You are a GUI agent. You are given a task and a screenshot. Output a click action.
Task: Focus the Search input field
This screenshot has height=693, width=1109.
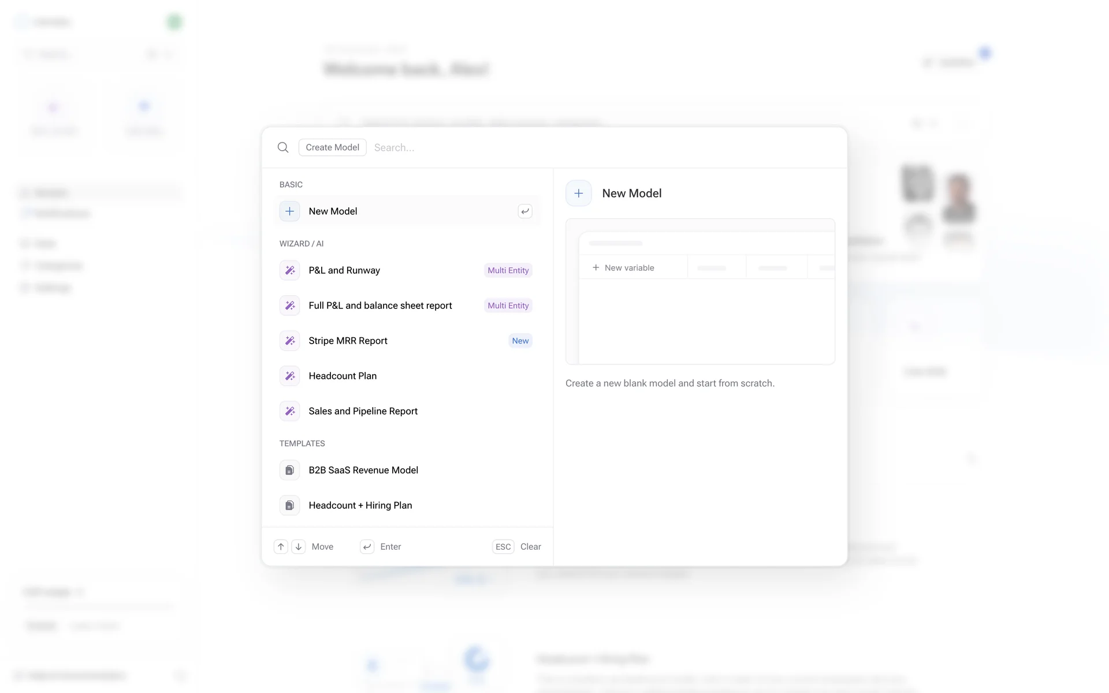point(578,147)
